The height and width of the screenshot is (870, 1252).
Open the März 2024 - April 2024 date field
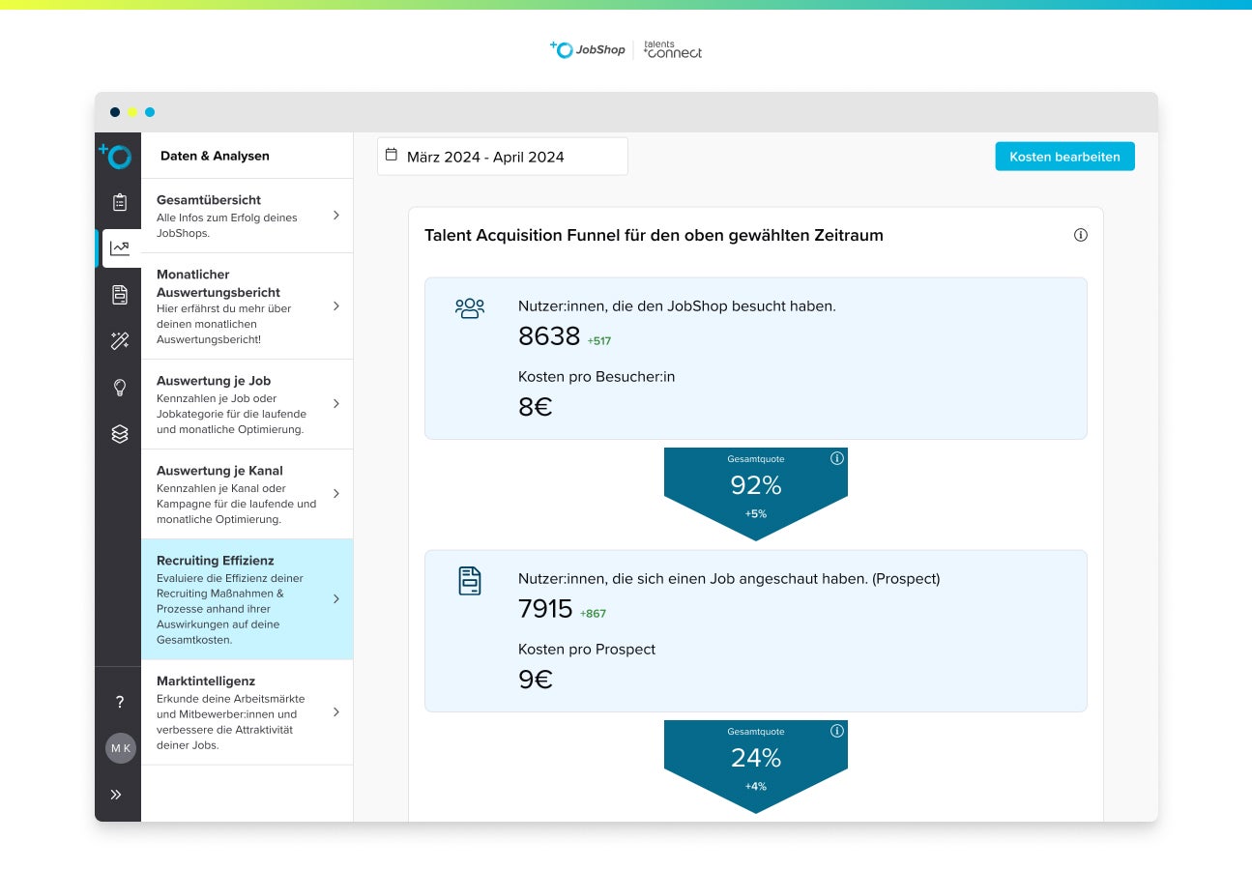point(502,157)
